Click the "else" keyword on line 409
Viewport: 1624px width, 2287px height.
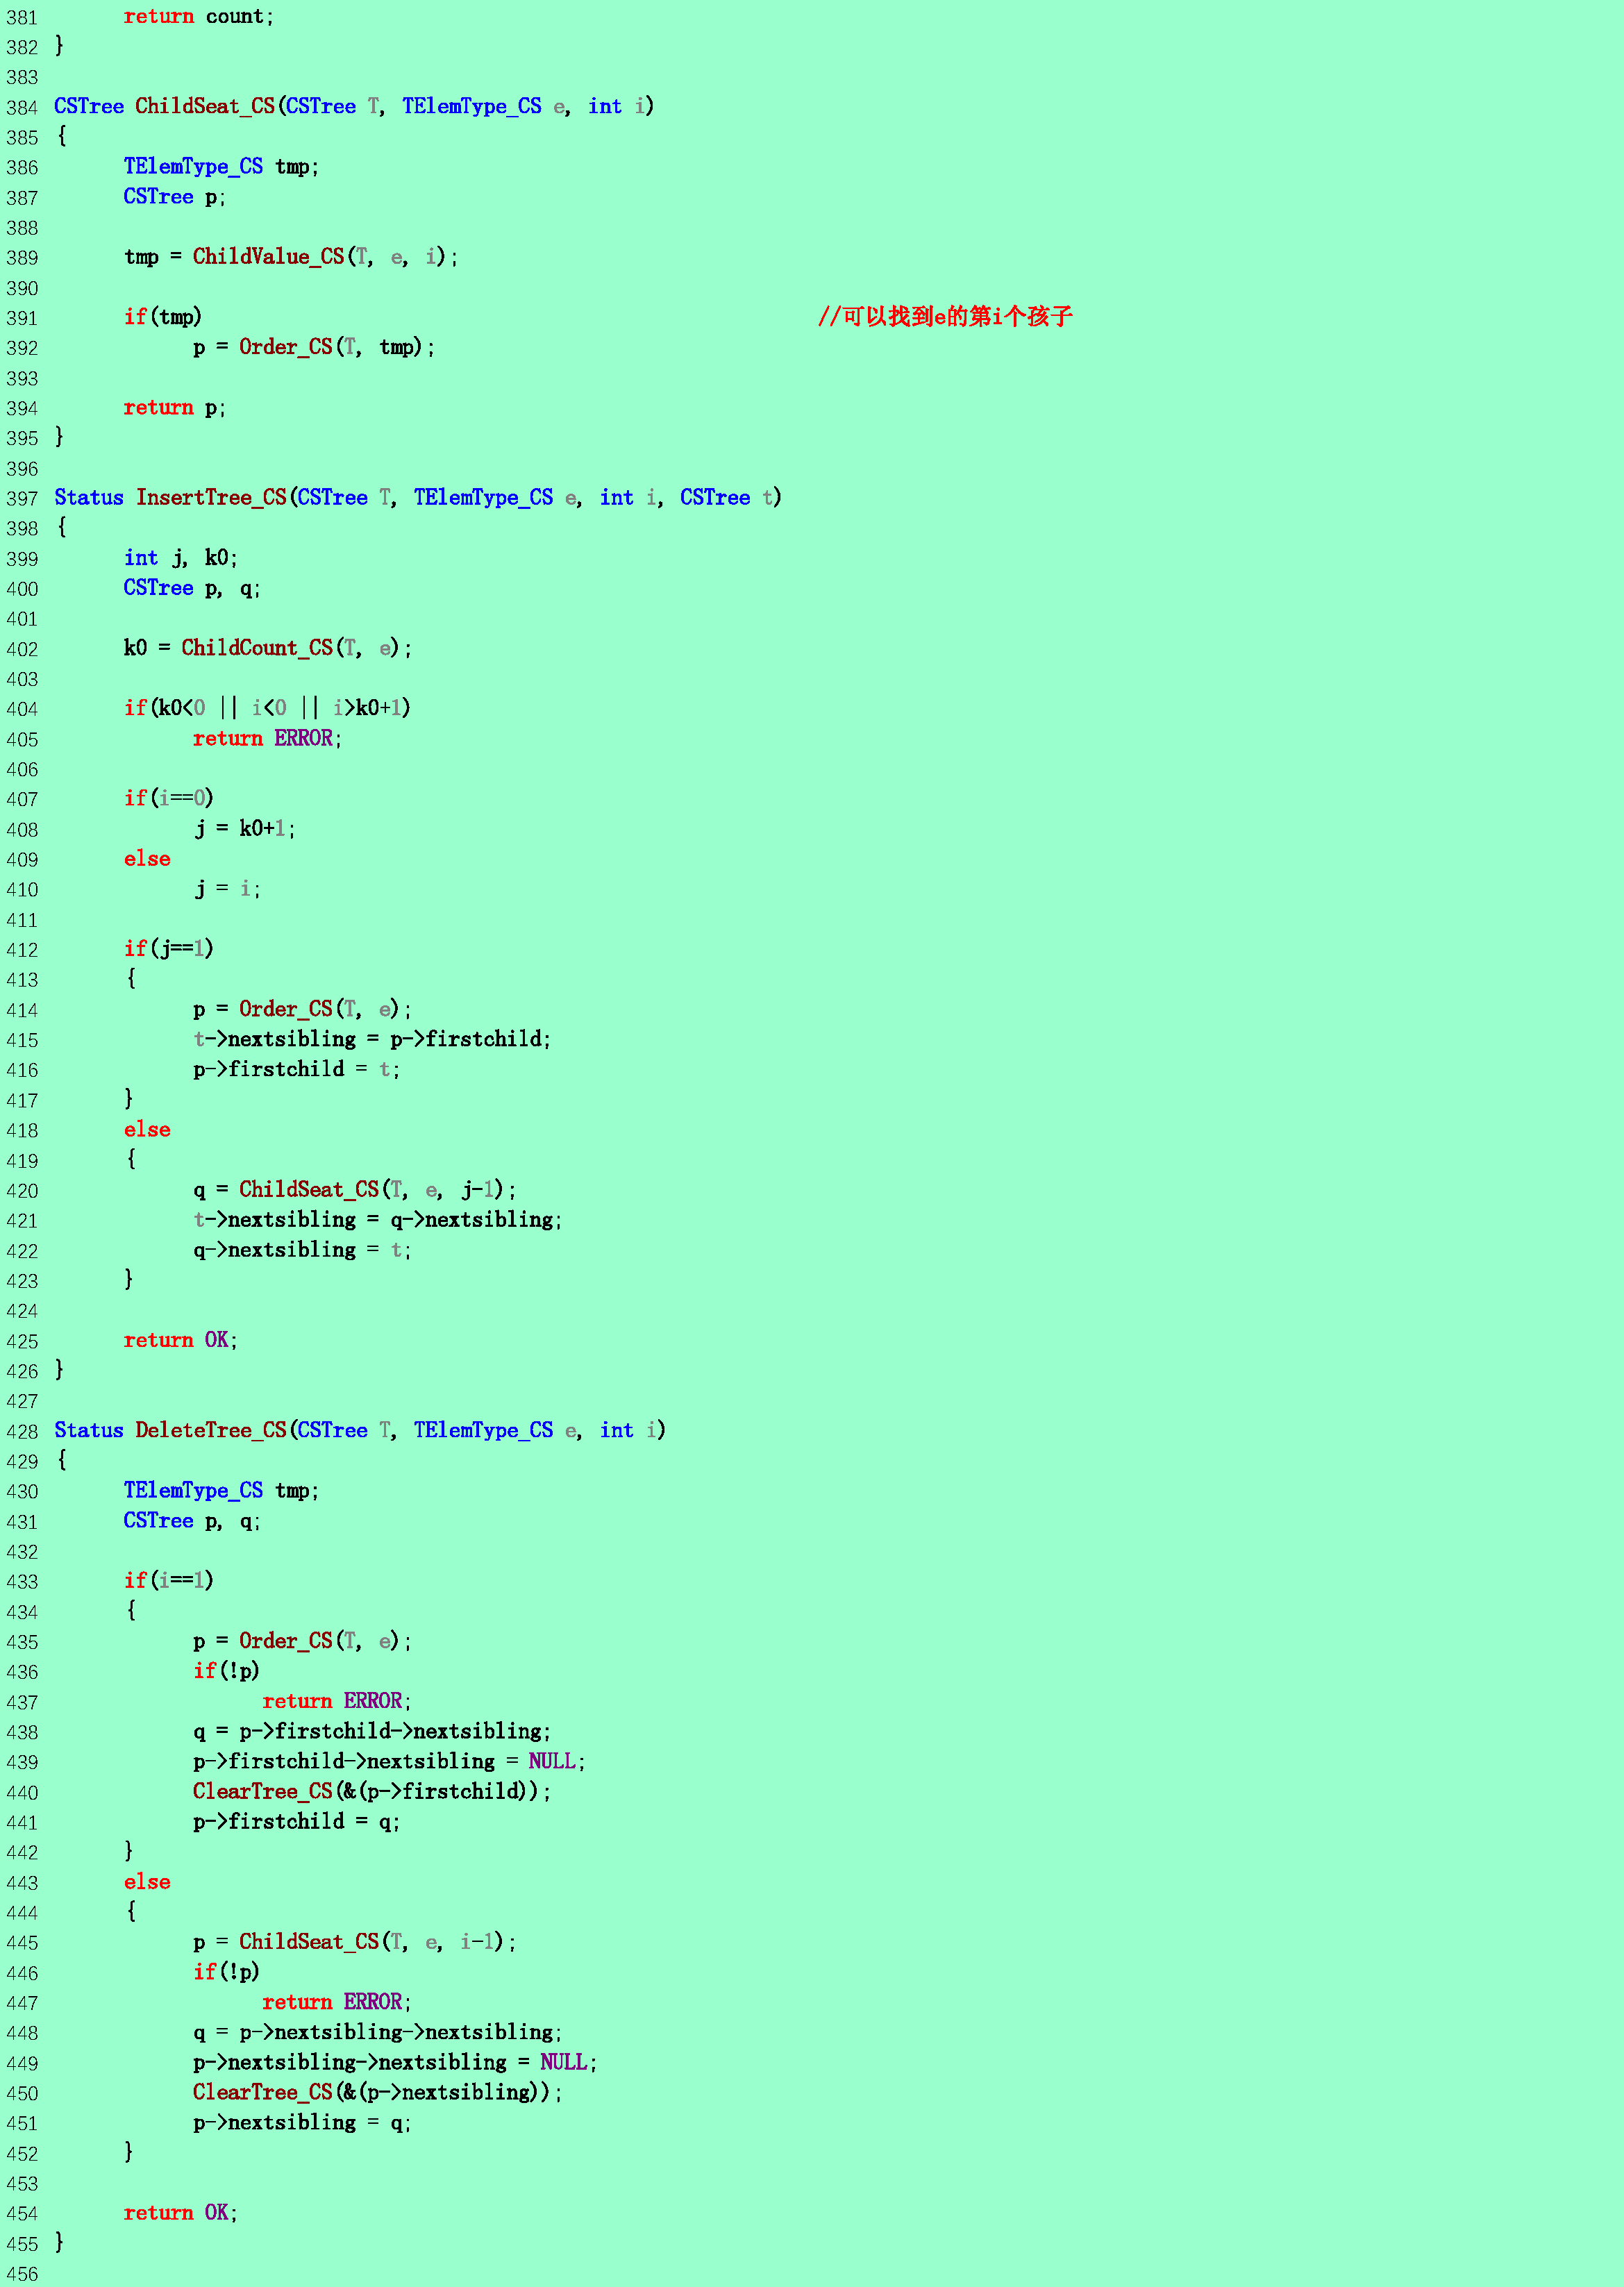coord(147,859)
